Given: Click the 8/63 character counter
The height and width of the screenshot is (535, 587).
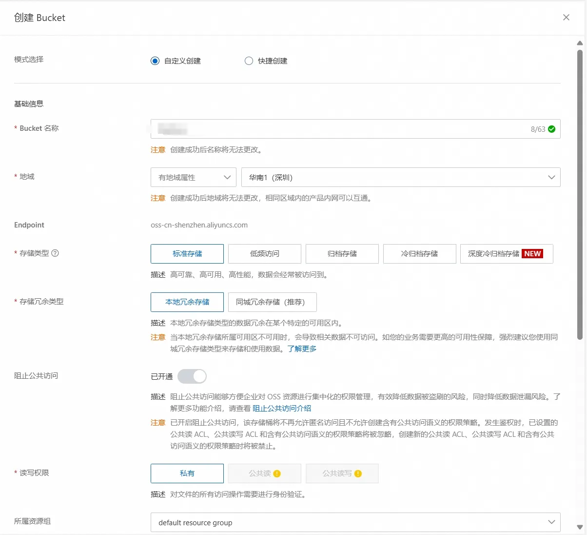Looking at the screenshot, I should [x=538, y=129].
